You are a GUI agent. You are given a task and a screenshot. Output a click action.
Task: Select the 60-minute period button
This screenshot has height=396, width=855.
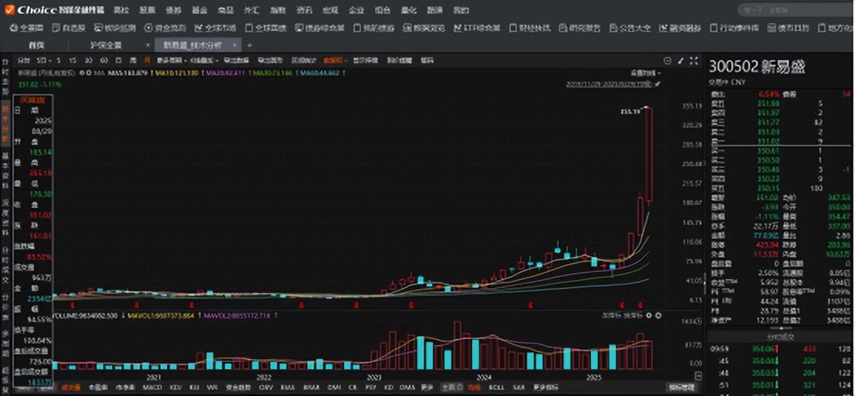(x=103, y=60)
